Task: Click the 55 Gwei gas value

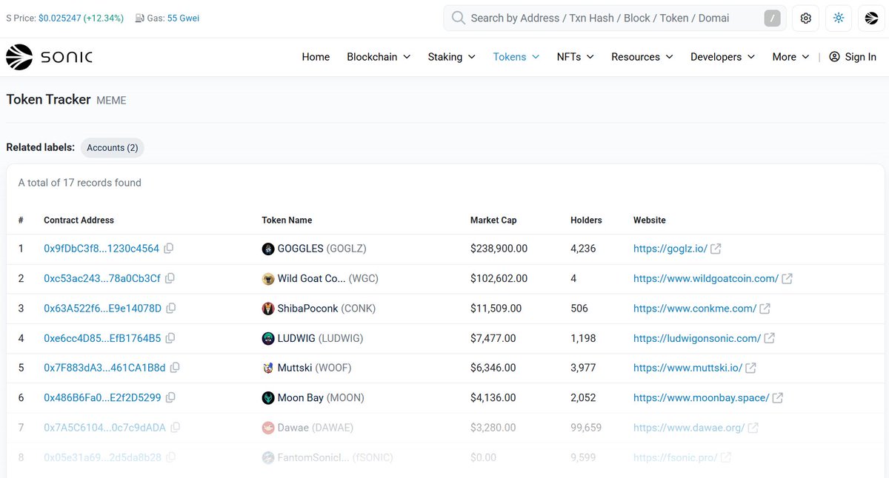Action: [183, 18]
